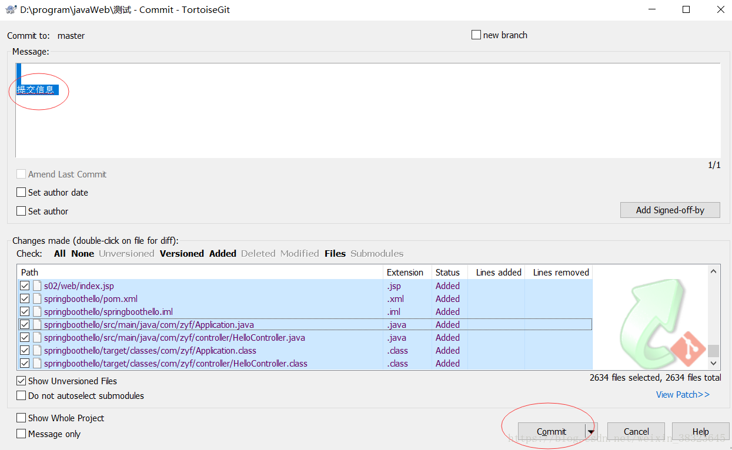This screenshot has width=732, height=450.
Task: Click file icon of s02/web/index.jsp
Action: point(38,286)
